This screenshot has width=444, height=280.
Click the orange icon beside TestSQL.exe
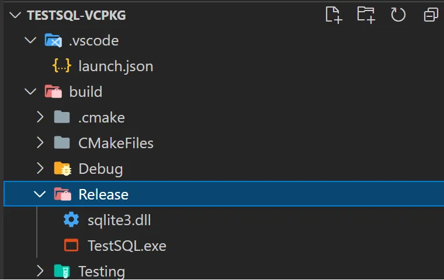tap(71, 245)
